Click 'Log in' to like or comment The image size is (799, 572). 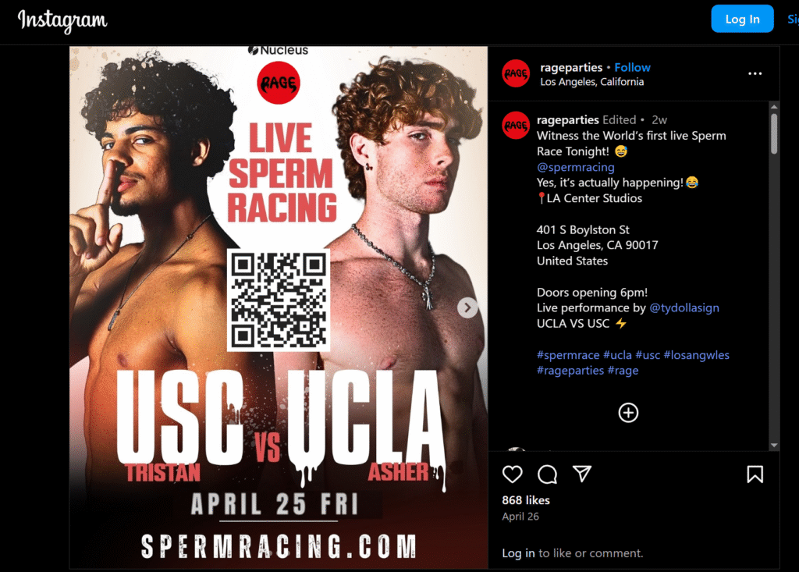(x=518, y=553)
